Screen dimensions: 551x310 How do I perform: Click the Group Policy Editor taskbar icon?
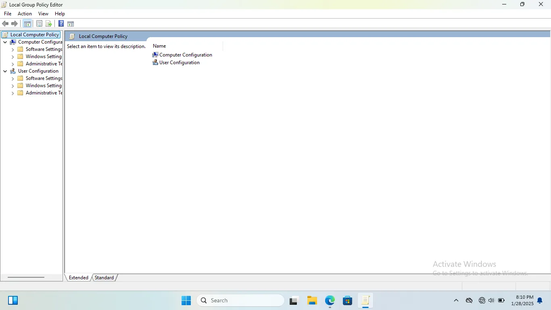(x=365, y=300)
